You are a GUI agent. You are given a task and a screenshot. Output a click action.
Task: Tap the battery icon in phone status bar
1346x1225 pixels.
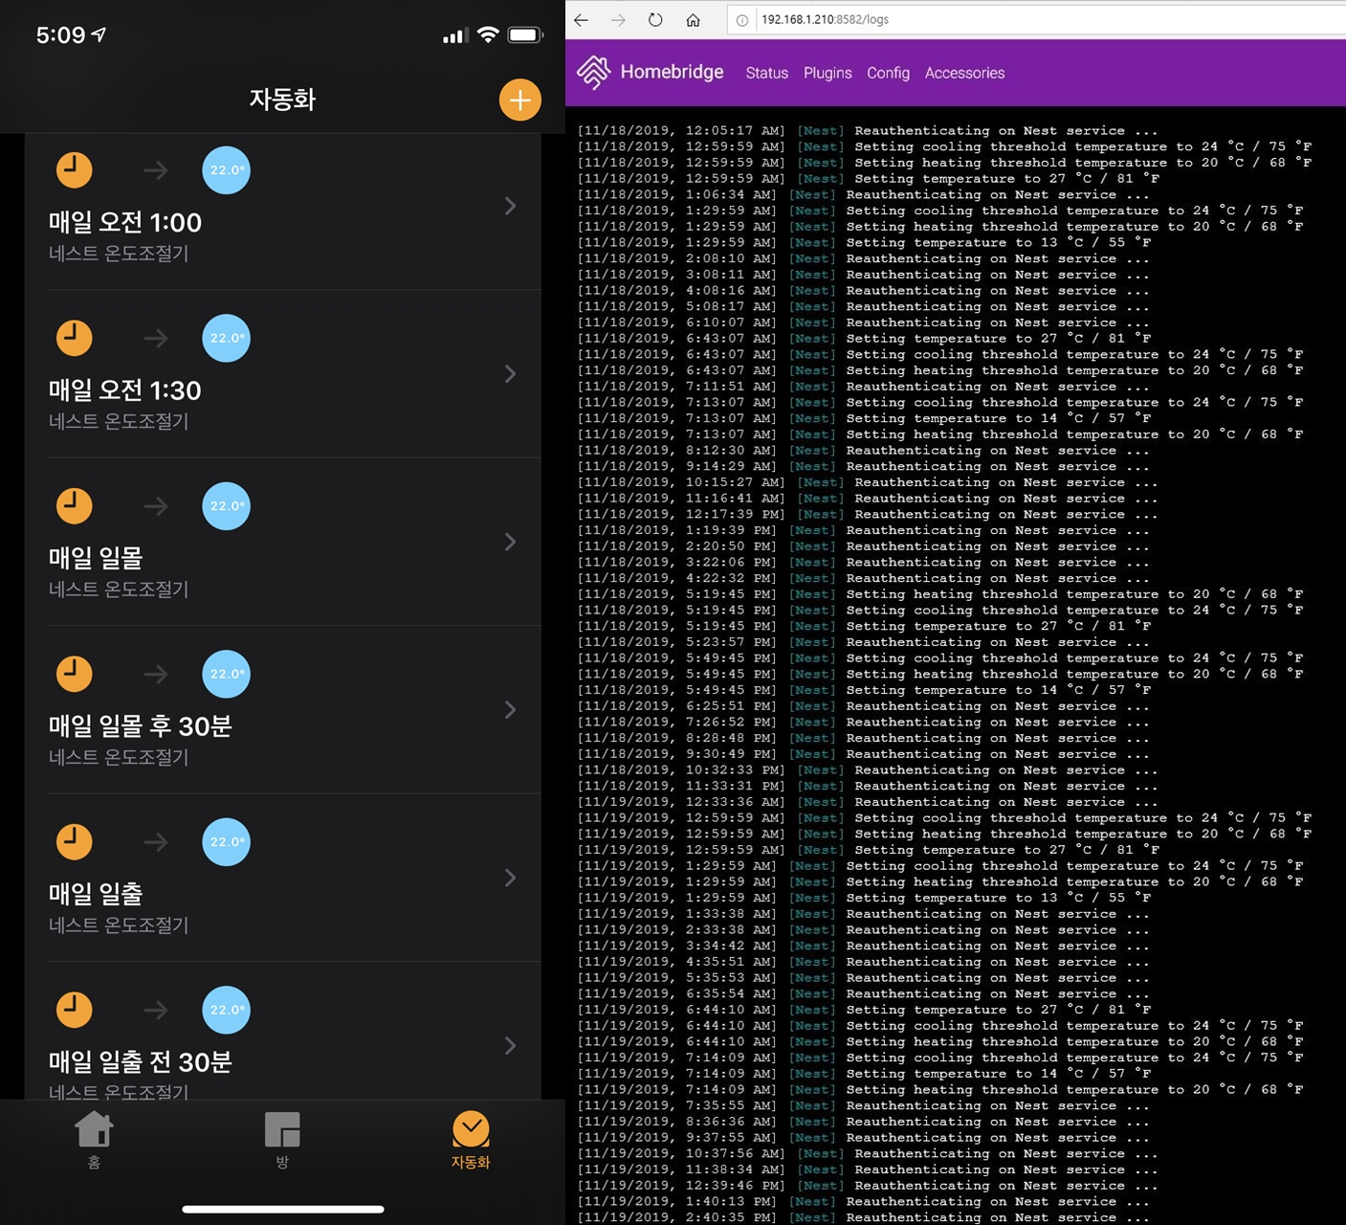pos(525,34)
